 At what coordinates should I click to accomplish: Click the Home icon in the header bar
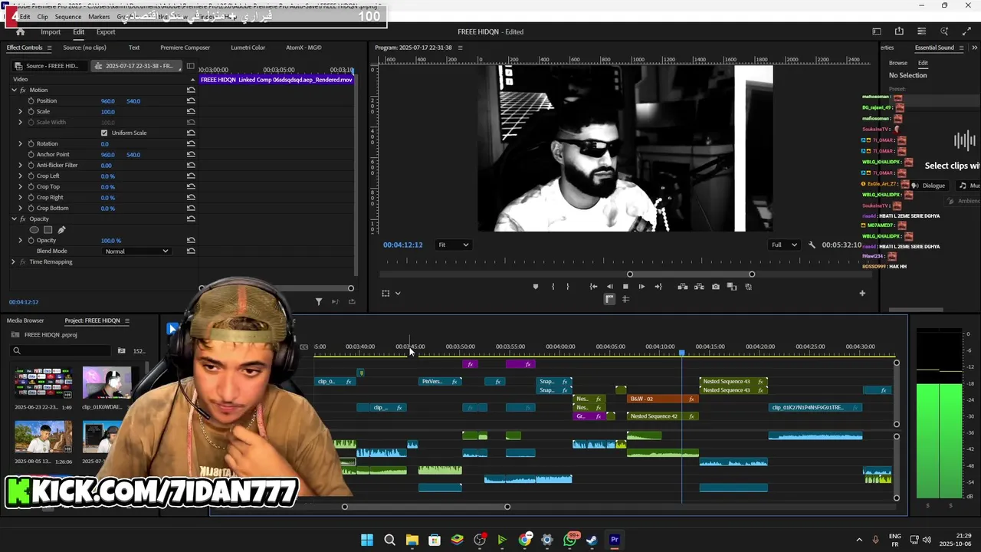[x=21, y=31]
